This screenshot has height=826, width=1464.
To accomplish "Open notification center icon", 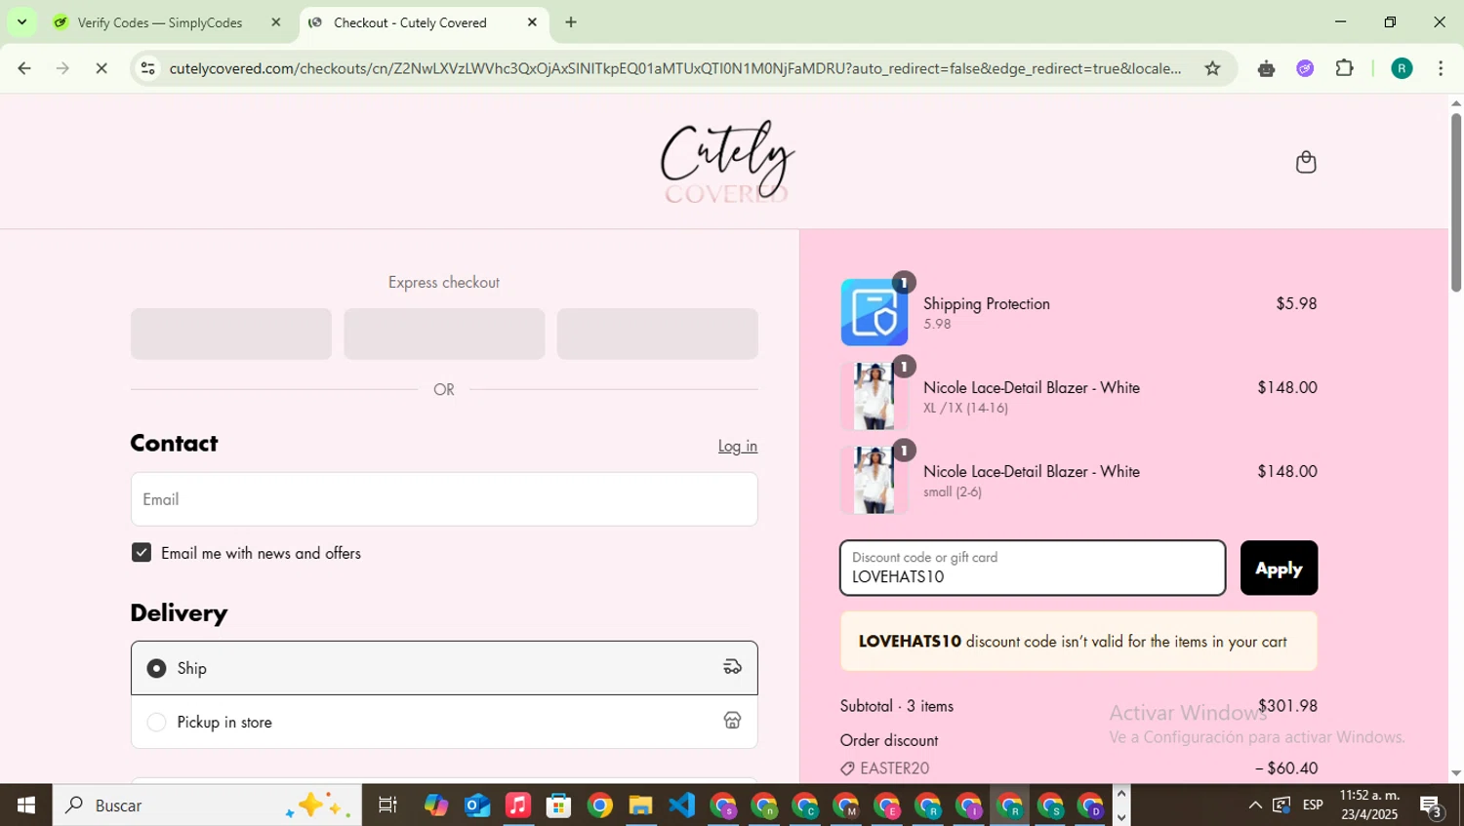I will click(x=1432, y=806).
